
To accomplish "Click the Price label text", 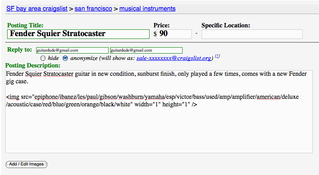I will point(161,25).
